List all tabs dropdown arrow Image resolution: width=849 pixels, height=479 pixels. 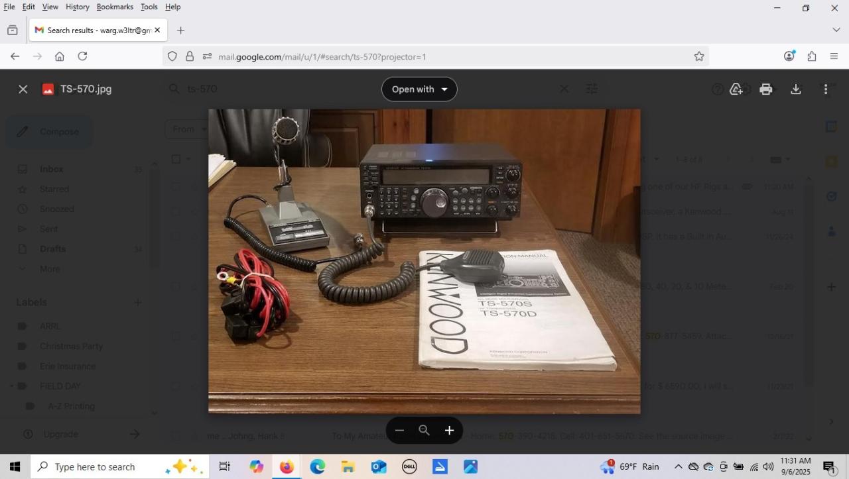coord(836,30)
